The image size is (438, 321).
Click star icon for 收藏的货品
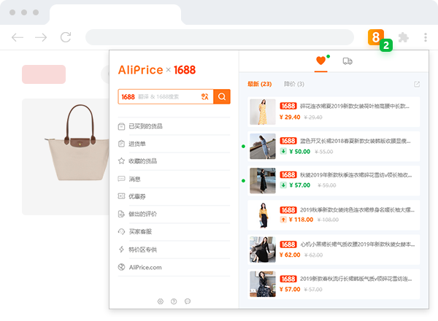[x=121, y=160]
